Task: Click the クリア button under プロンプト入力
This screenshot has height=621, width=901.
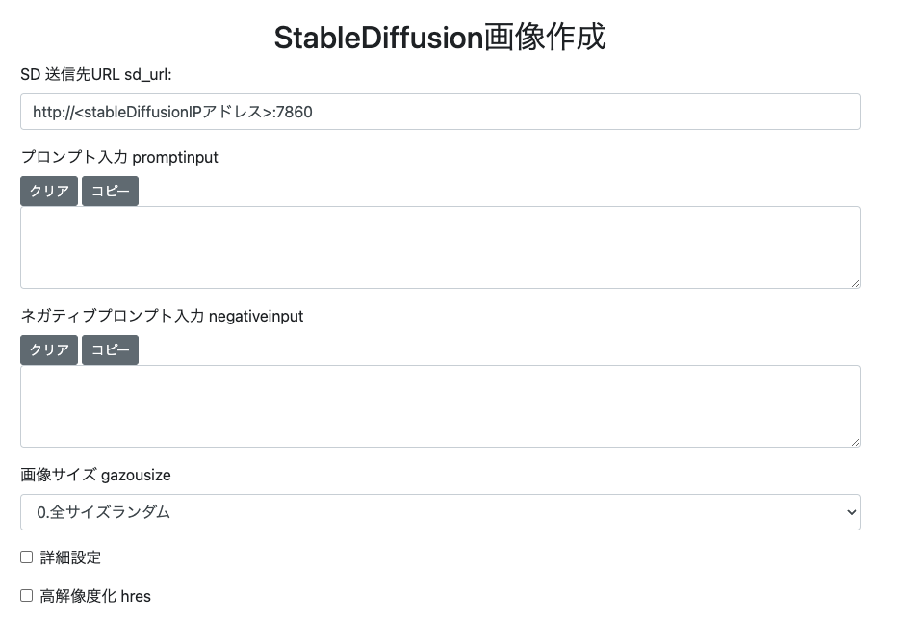Action: [48, 191]
